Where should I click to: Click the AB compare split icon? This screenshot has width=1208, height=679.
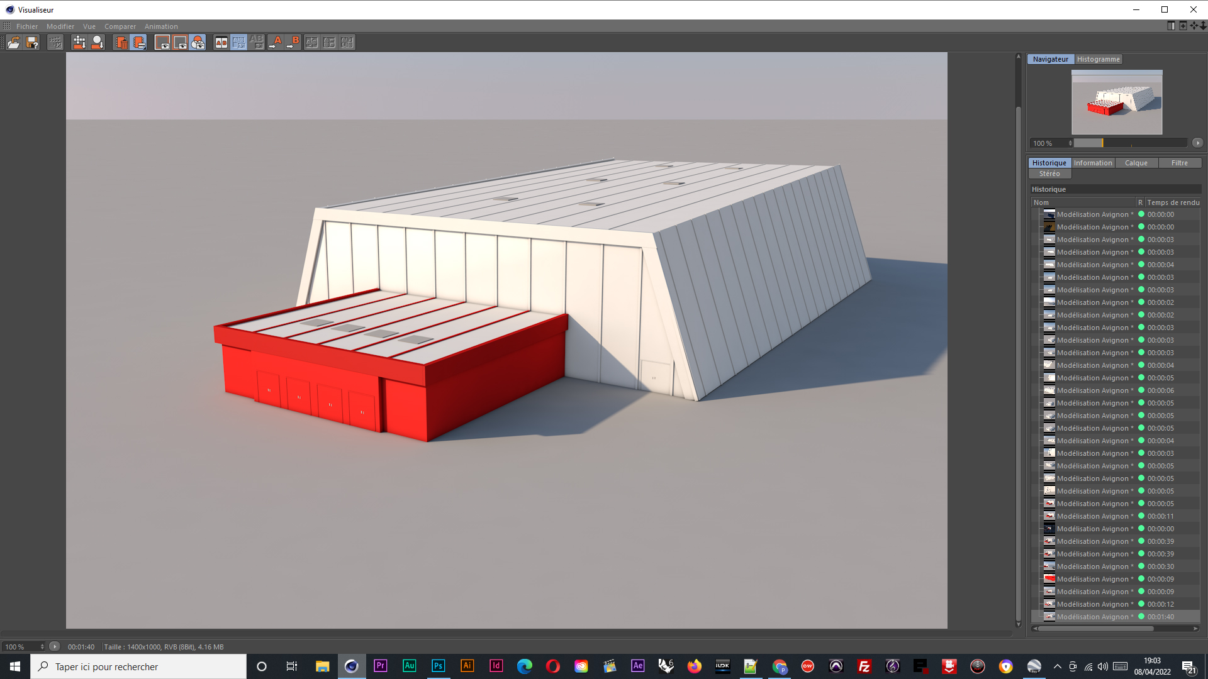pos(221,42)
